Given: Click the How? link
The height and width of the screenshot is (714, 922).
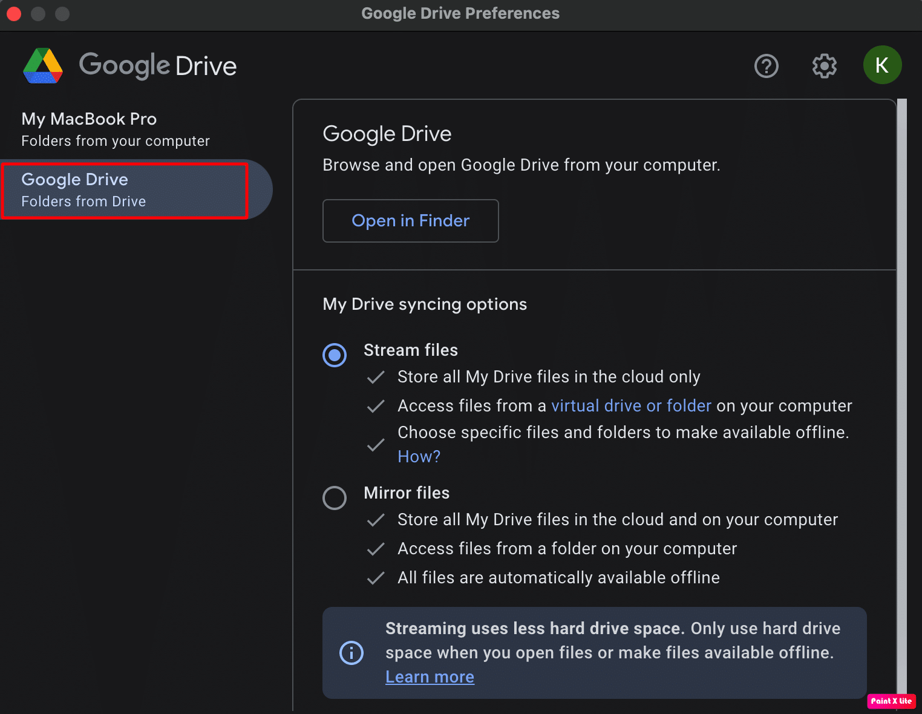Looking at the screenshot, I should pos(419,457).
